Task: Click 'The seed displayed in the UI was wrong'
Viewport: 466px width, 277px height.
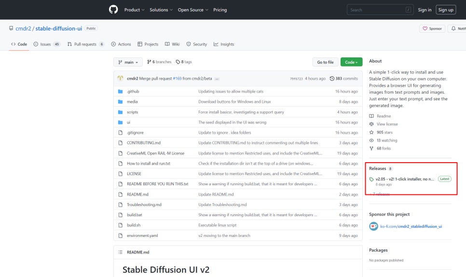Action: 232,122
